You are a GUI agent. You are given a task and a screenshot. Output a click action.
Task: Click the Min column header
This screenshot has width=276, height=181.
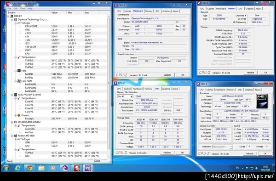pos(75,13)
